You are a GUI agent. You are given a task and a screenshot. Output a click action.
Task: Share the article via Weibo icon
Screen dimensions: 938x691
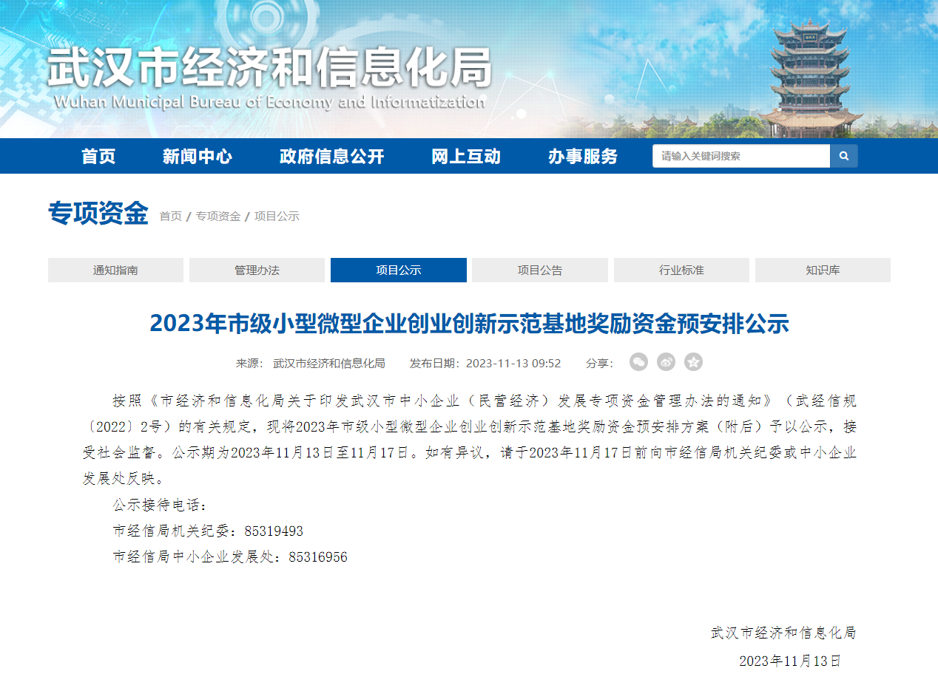pyautogui.click(x=666, y=362)
